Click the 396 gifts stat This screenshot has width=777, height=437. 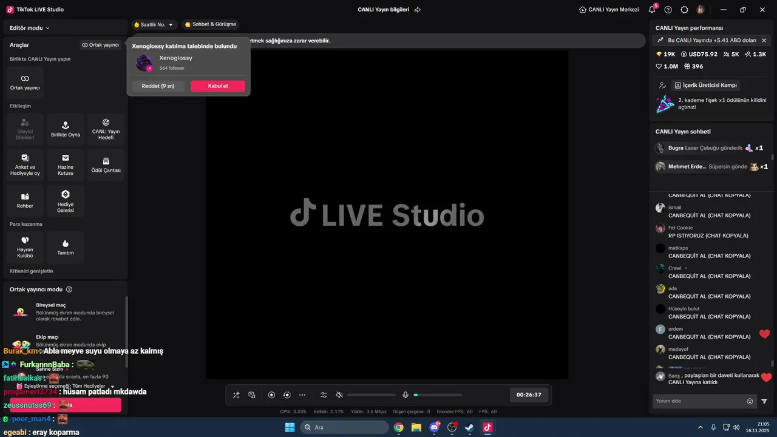point(693,67)
